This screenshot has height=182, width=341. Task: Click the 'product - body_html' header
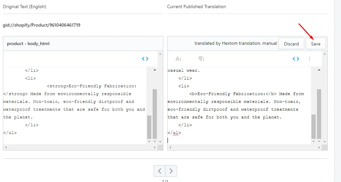click(28, 43)
